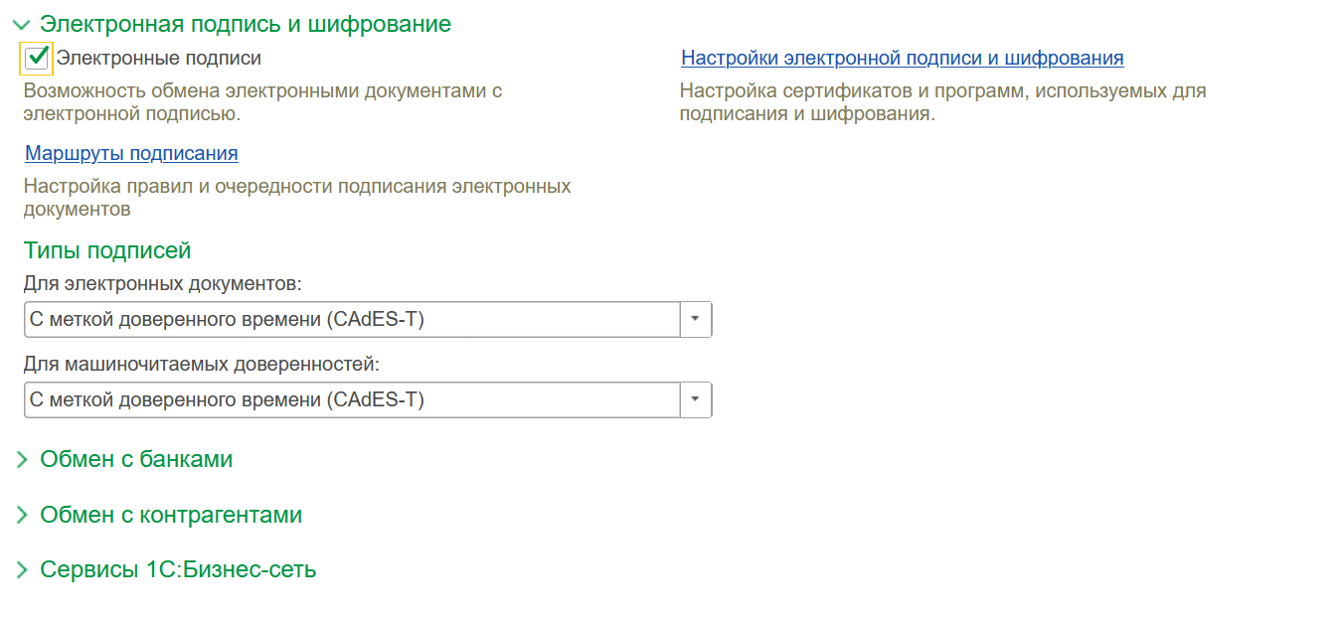Click the signature type field for electronic documents

click(351, 319)
